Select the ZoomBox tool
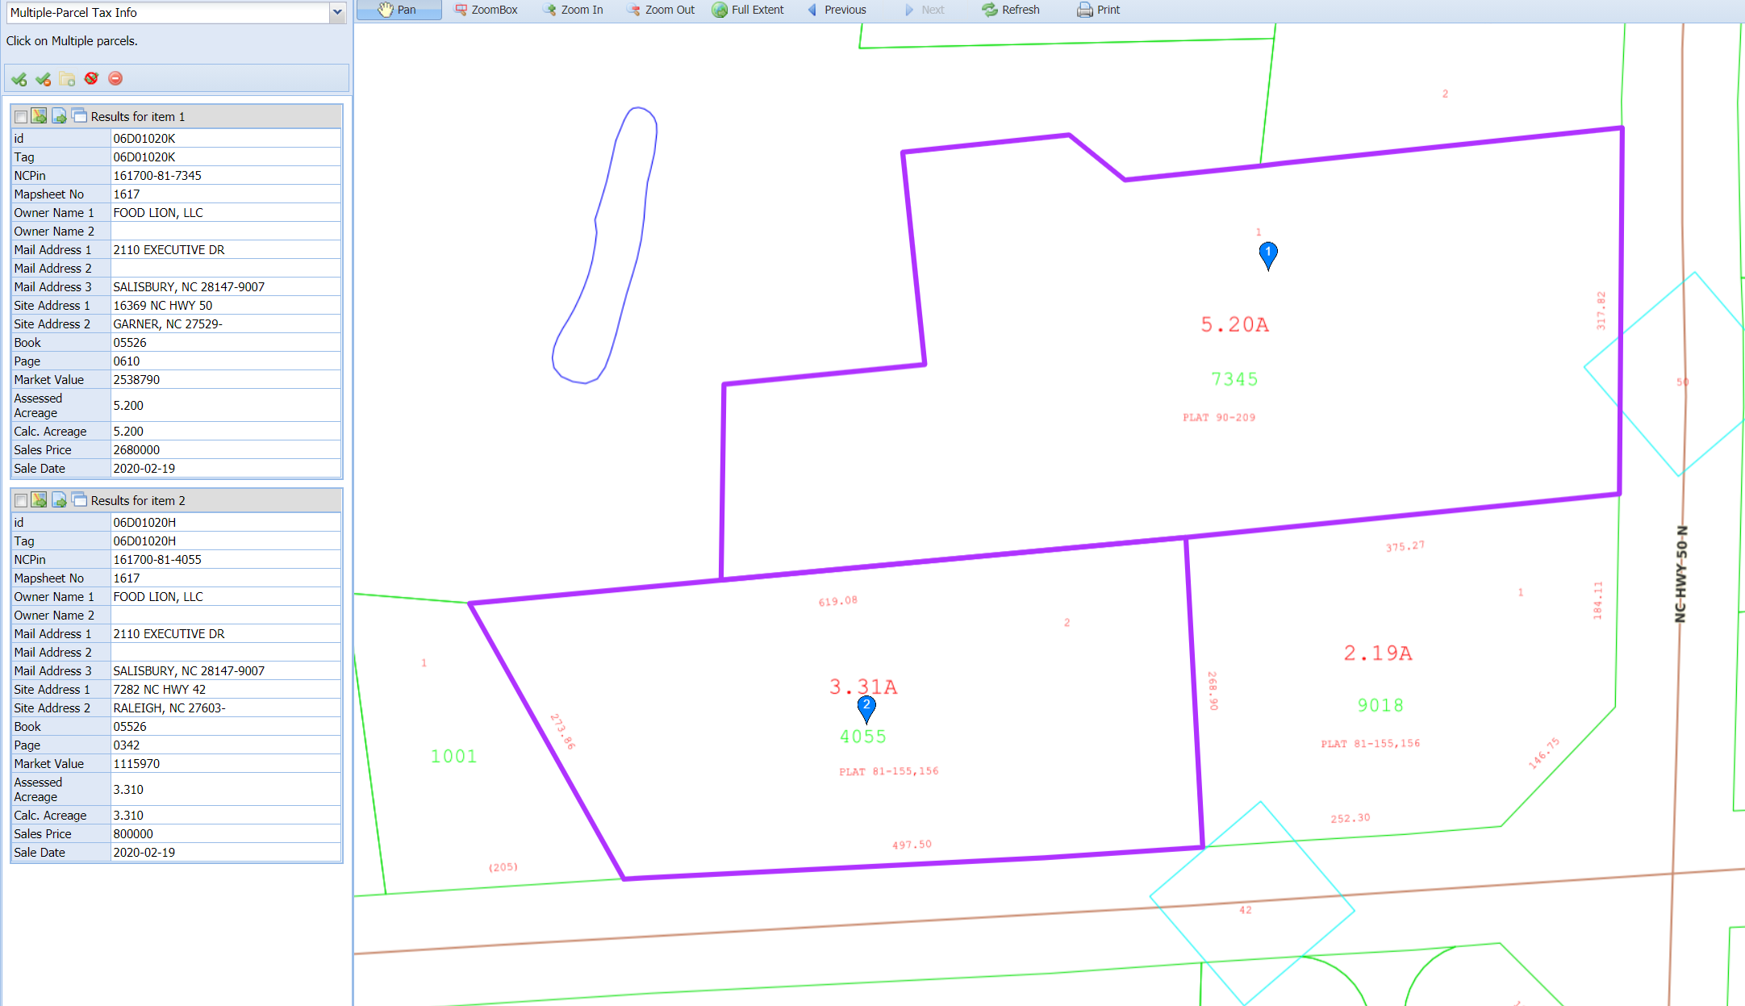Screen dimensions: 1745x1006 point(486,10)
